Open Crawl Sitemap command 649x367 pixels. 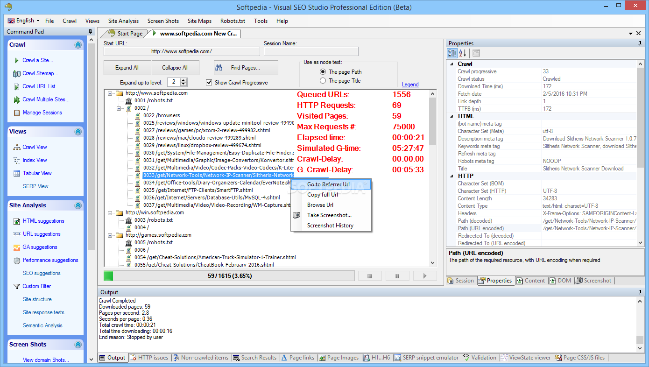(40, 73)
